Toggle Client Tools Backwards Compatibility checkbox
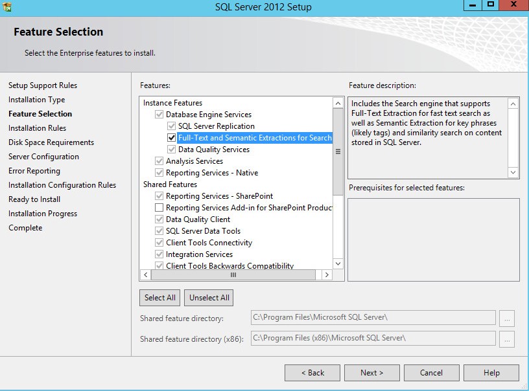Viewport: 529px width, 391px height. coord(159,265)
